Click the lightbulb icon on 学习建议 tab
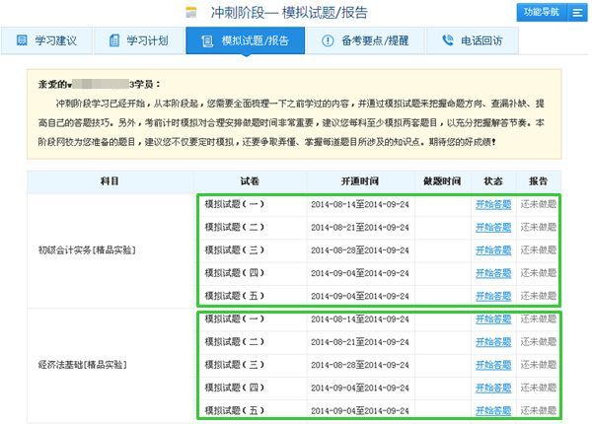592x424 pixels. (22, 41)
